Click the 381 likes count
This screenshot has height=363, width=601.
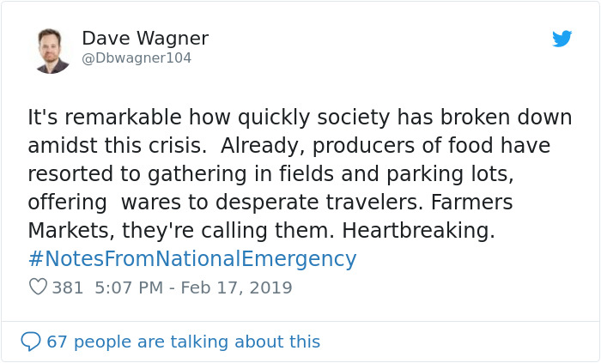pos(68,287)
